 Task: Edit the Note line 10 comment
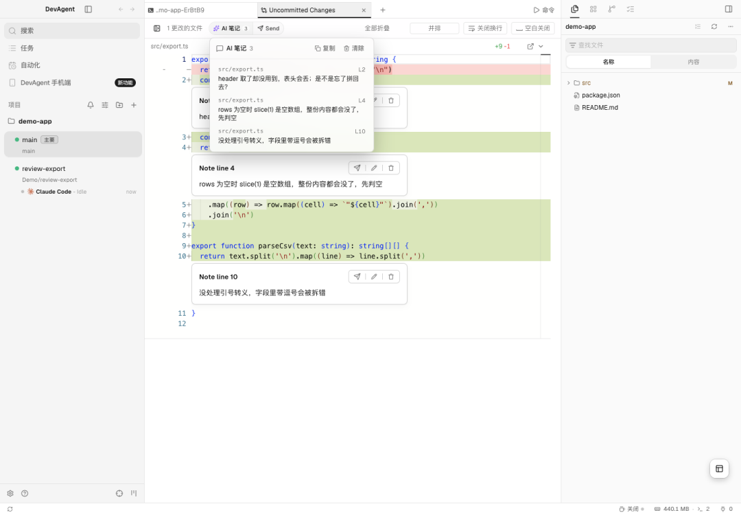[x=374, y=277]
